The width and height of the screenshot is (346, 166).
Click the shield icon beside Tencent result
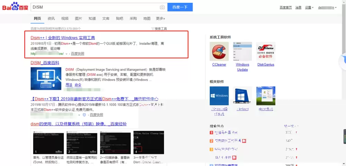[84, 115]
